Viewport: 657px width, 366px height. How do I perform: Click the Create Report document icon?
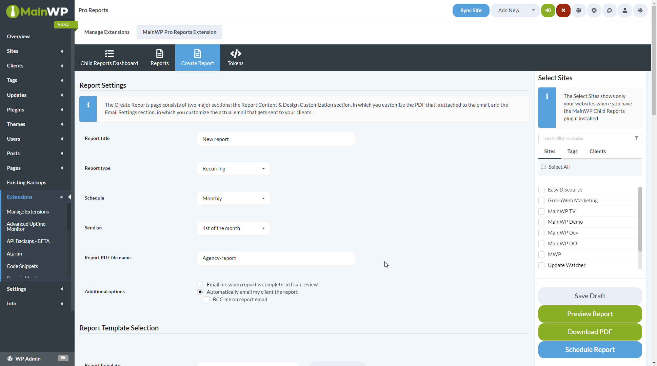tap(198, 54)
